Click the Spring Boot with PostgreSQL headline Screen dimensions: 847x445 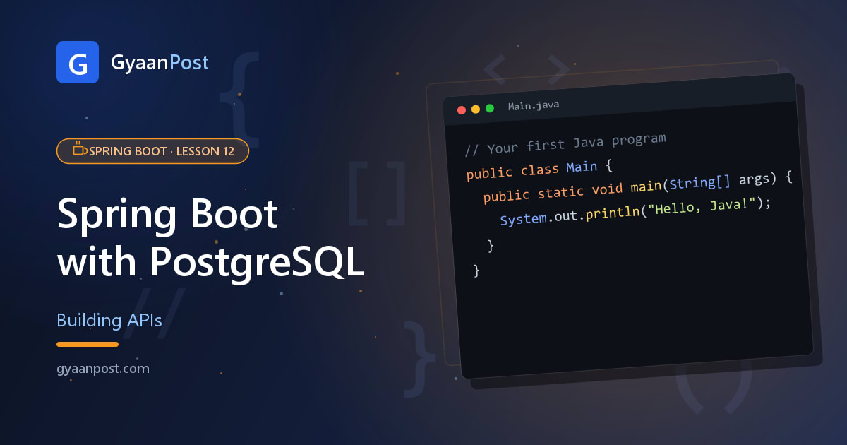(210, 239)
